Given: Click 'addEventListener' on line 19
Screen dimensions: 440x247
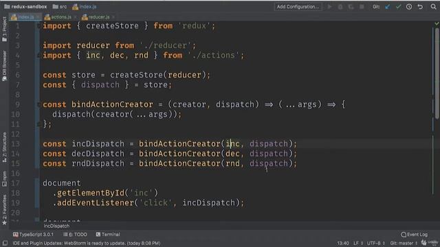Looking at the screenshot, I should pos(96,202).
